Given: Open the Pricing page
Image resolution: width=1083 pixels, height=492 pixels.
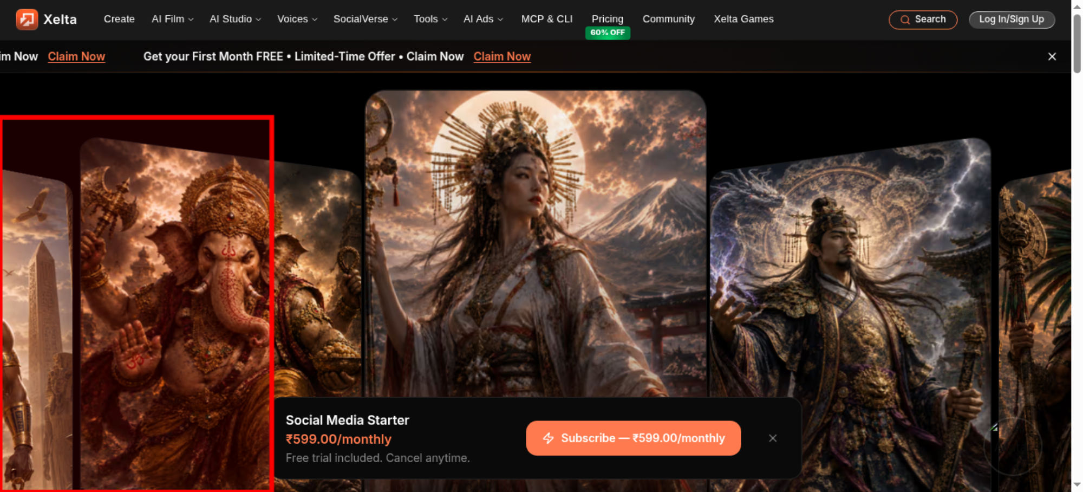Looking at the screenshot, I should click(x=608, y=19).
